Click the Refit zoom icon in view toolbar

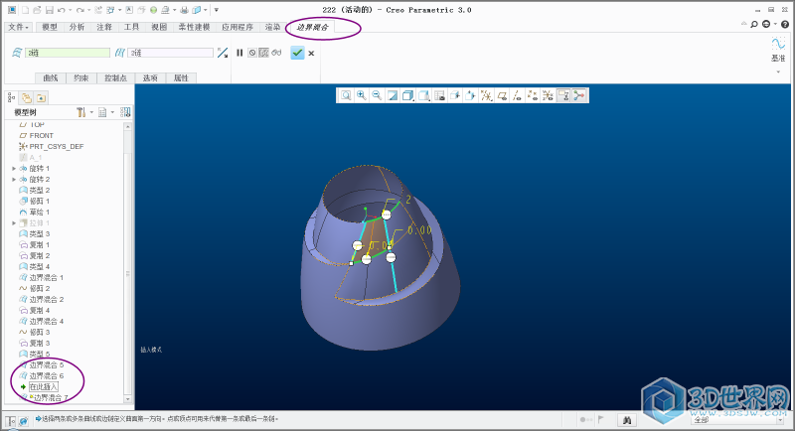tap(346, 95)
